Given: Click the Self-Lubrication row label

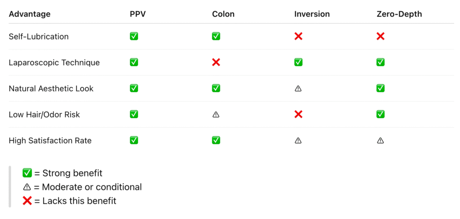Looking at the screenshot, I should coord(39,37).
